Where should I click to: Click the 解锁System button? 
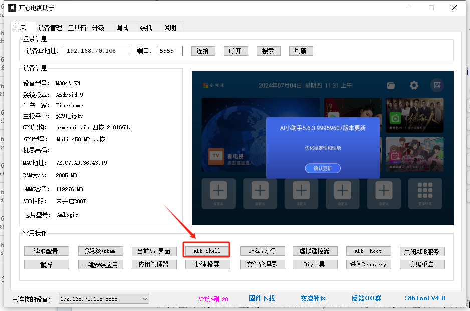[100, 251]
